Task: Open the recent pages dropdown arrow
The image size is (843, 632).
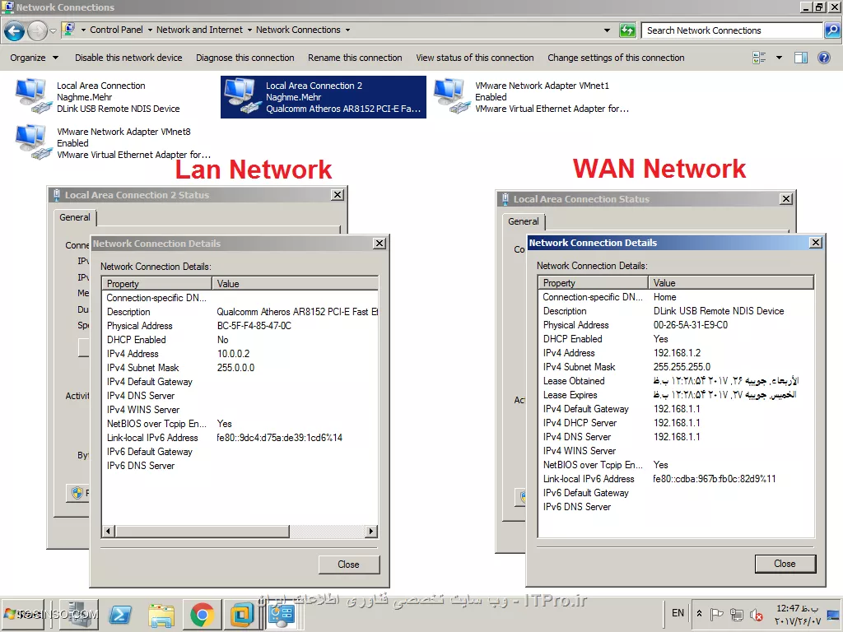Action: tap(53, 30)
